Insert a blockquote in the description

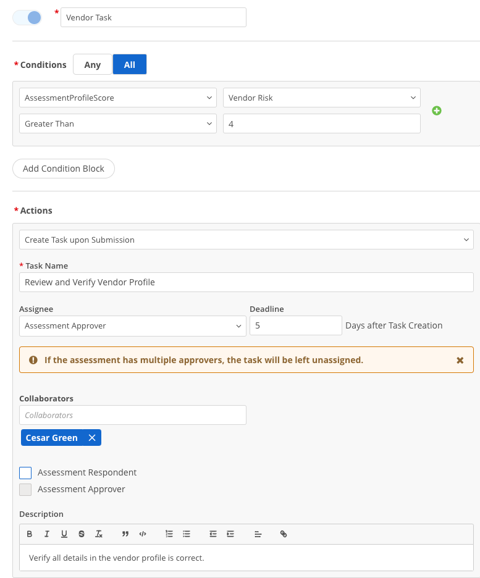point(125,534)
